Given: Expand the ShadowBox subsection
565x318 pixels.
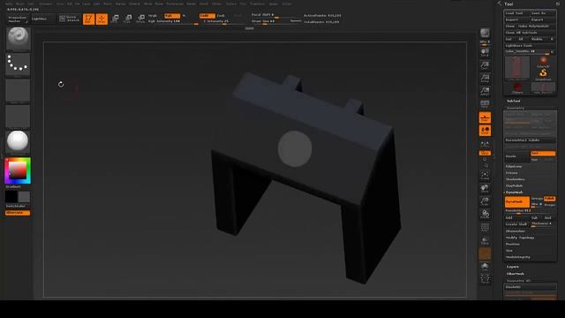Looking at the screenshot, I should pyautogui.click(x=516, y=179).
